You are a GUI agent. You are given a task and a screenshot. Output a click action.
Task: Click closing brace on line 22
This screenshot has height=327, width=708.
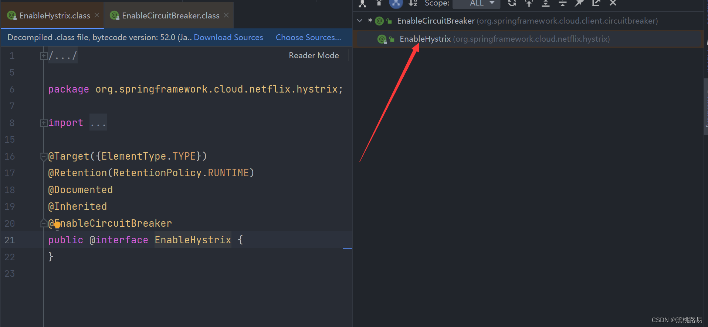(x=51, y=257)
